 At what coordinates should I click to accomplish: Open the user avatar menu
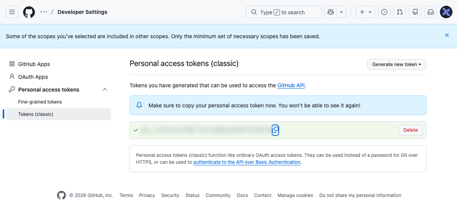click(446, 12)
